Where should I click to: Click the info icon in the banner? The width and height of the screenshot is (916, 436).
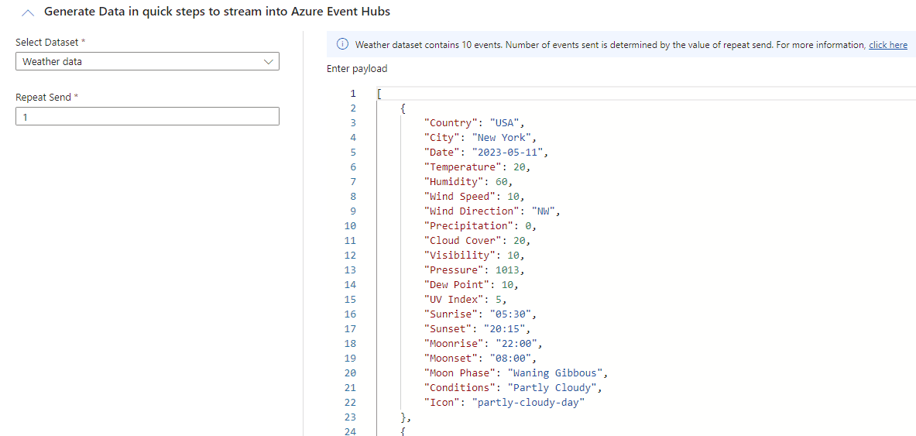pos(343,44)
